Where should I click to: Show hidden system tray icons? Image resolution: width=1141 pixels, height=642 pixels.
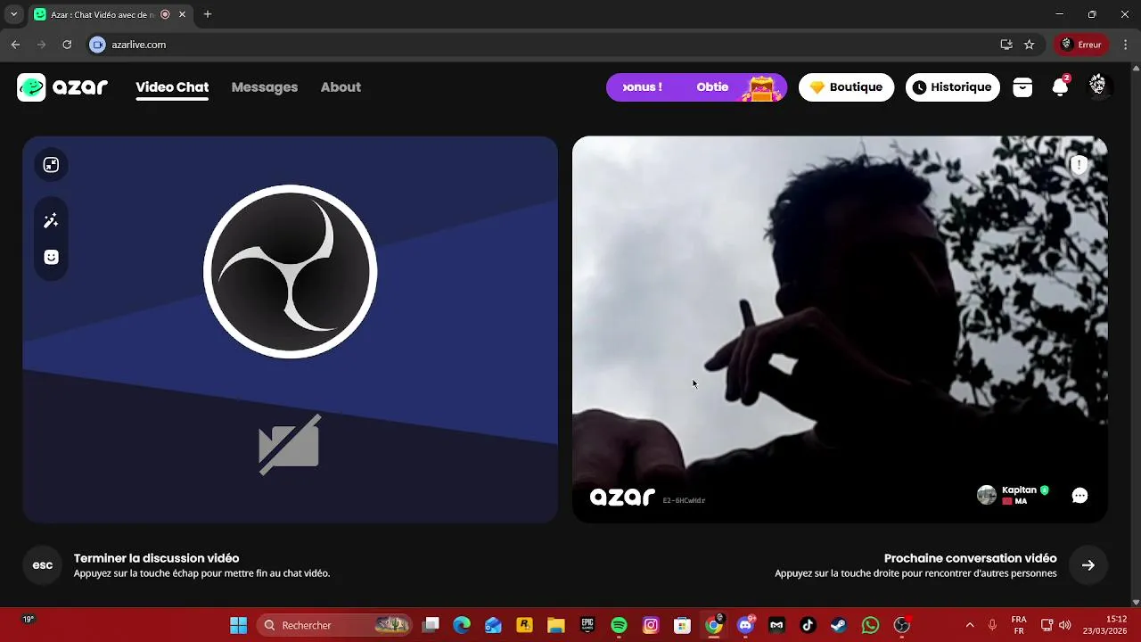point(970,625)
